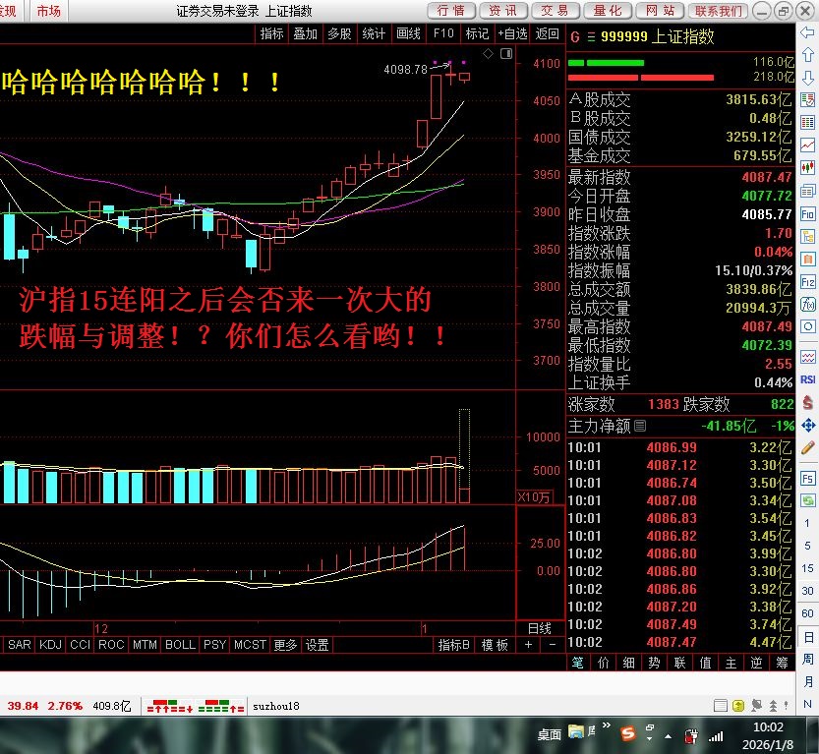Click the 资讯 news button

point(503,11)
